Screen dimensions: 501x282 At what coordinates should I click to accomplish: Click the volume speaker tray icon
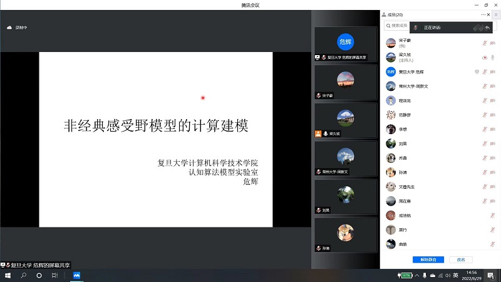pos(448,276)
